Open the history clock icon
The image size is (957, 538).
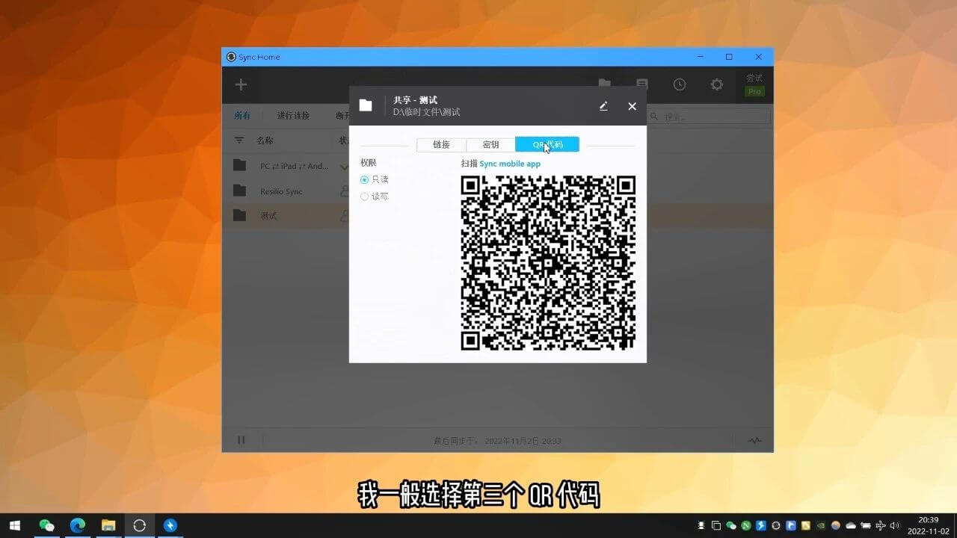[x=679, y=84]
